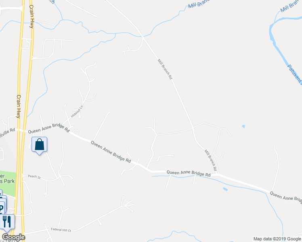
Task: Click the lower Crain Hwy label
Action: tap(19, 106)
